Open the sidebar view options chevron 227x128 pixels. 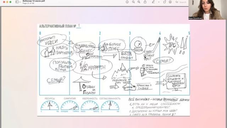click(20, 2)
